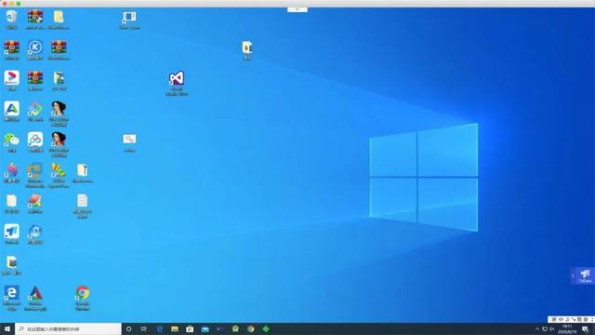Expand the ToDesk side panel arrow
The height and width of the screenshot is (335, 595).
point(573,275)
